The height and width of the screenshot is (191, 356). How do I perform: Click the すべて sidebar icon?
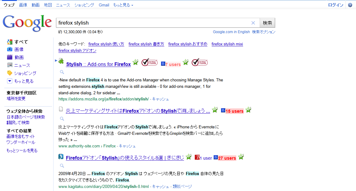click(10, 42)
